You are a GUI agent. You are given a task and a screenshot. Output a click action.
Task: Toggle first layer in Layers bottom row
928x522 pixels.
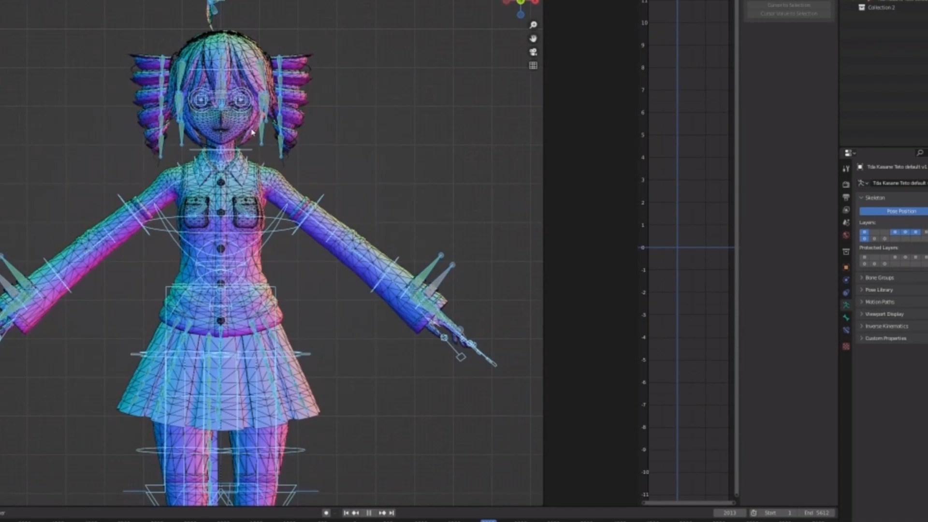coord(864,239)
